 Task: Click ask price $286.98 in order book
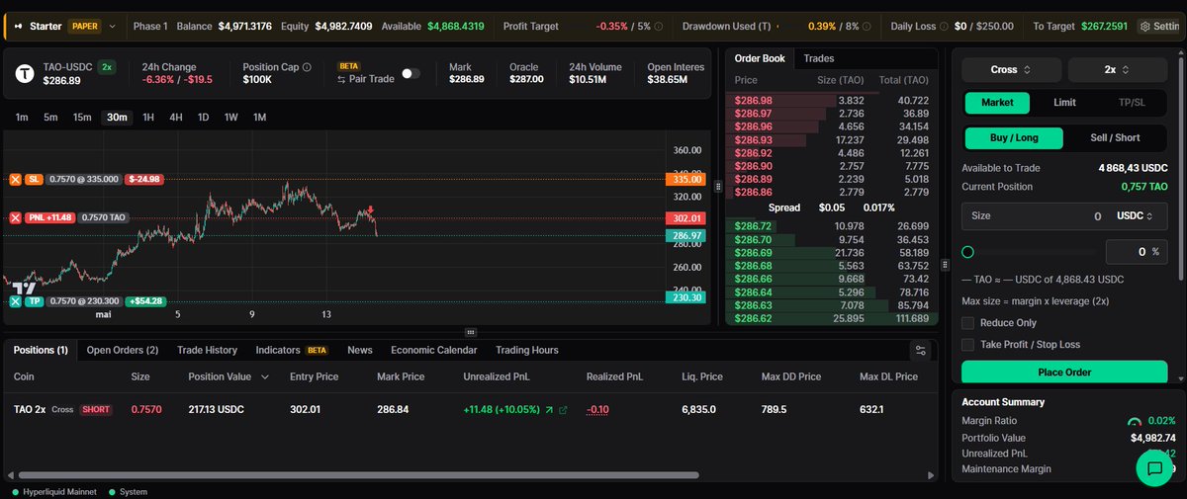[754, 100]
